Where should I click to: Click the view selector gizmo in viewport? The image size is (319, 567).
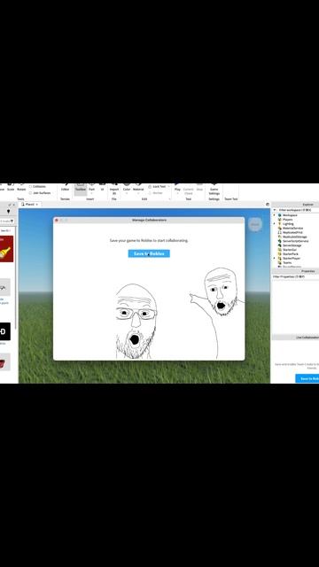tap(255, 224)
